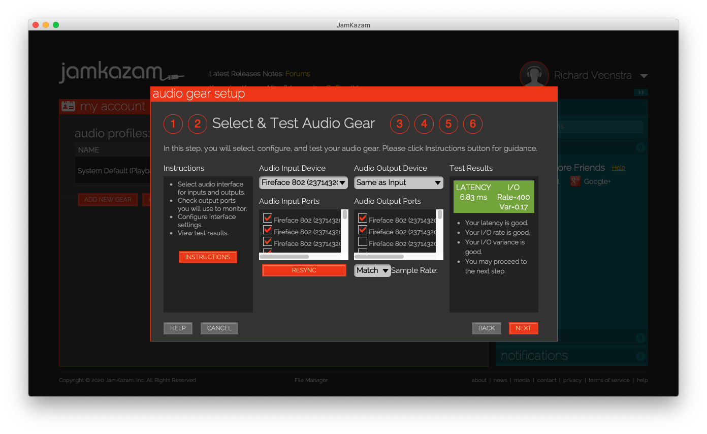Go to step 1 circle
Viewport: 707px width, 434px height.
(173, 123)
